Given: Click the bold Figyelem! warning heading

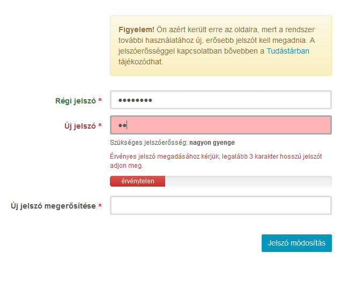Looking at the screenshot, I should pyautogui.click(x=136, y=29).
